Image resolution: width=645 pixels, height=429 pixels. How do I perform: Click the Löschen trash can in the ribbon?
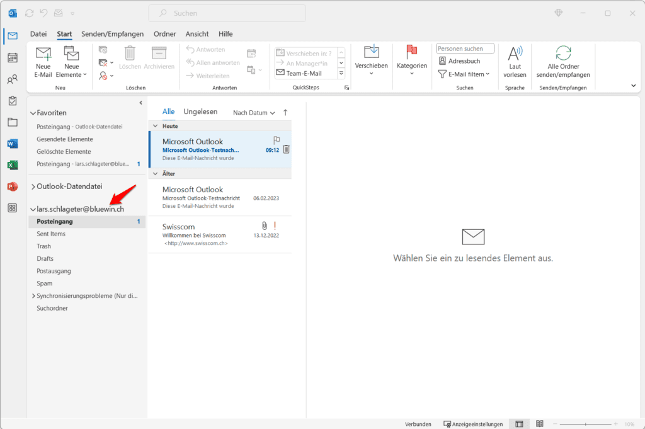coord(130,54)
